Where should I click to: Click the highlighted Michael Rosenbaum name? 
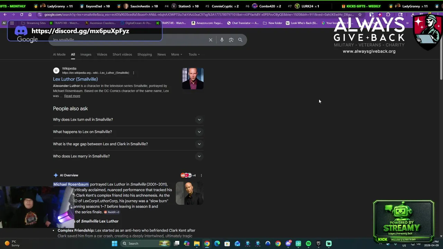click(x=71, y=184)
